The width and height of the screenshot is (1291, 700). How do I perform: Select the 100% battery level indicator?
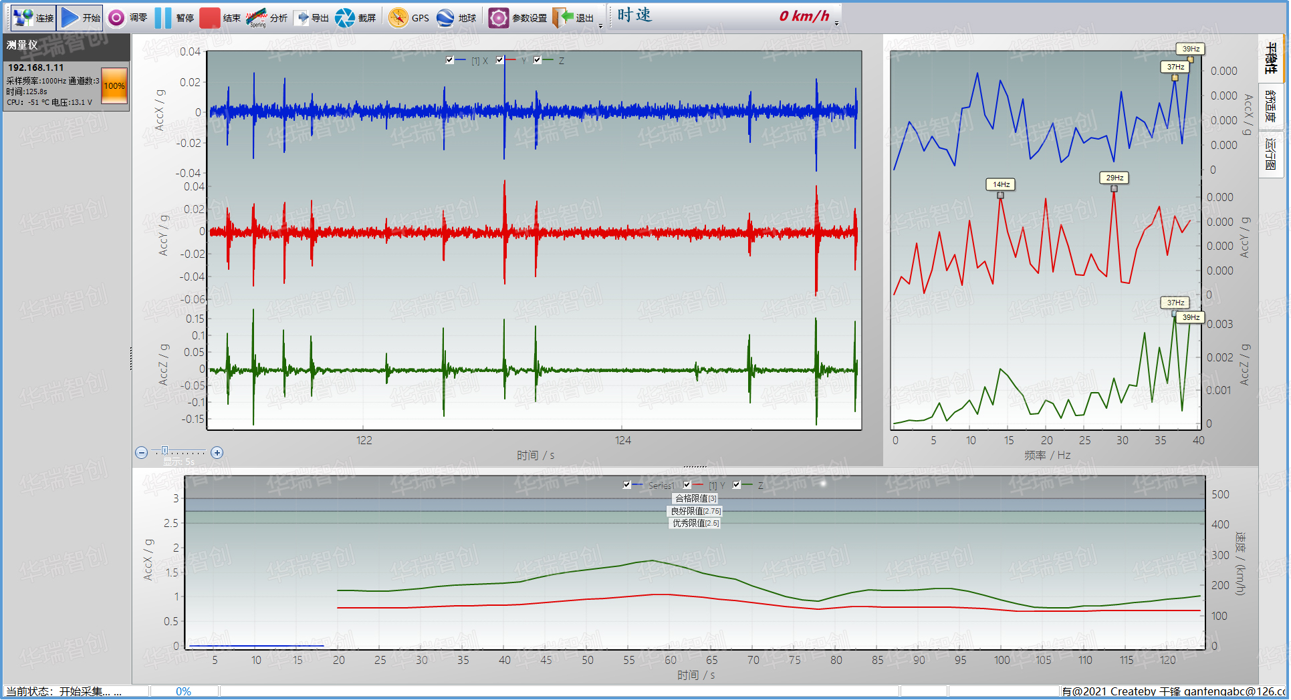114,85
